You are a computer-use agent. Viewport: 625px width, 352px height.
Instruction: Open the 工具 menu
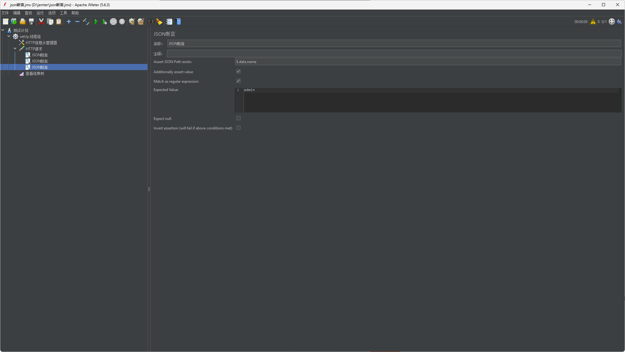click(x=63, y=13)
